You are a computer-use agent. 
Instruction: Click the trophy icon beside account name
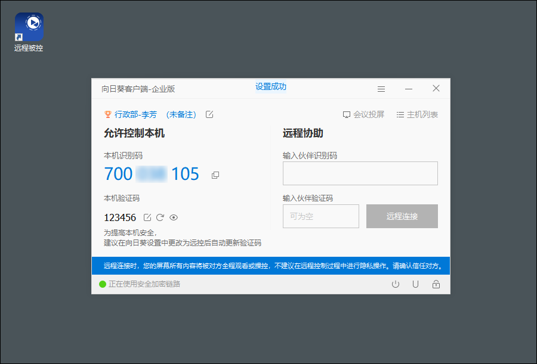click(108, 114)
